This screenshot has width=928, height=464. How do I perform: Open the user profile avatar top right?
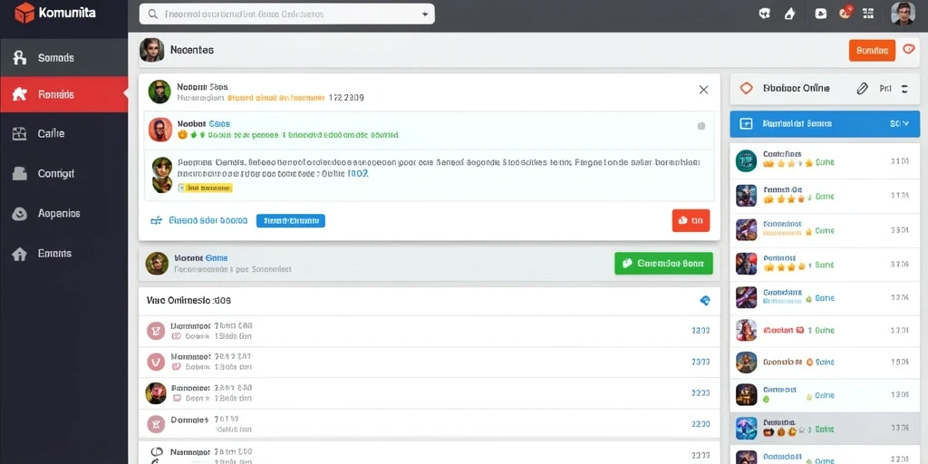pyautogui.click(x=903, y=13)
